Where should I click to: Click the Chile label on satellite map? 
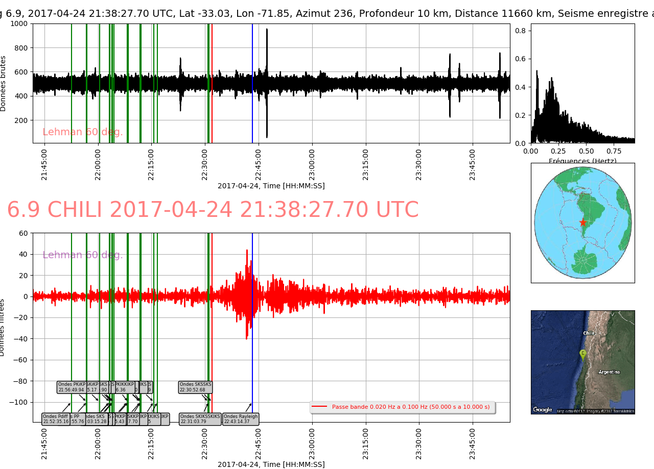coord(589,333)
